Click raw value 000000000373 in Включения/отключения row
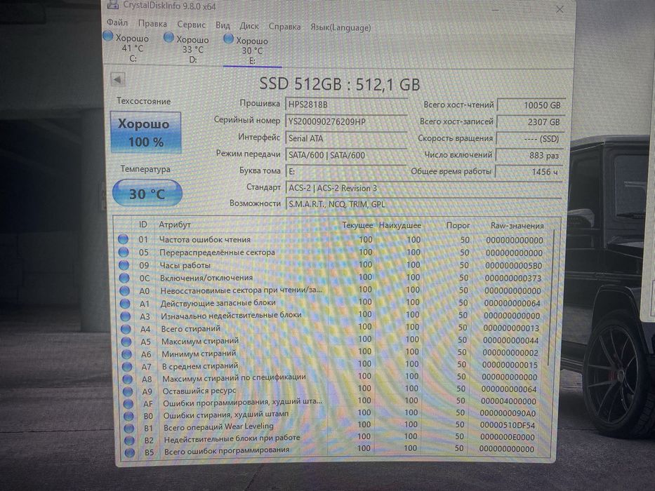Viewport: 655px width, 491px height. [x=513, y=278]
